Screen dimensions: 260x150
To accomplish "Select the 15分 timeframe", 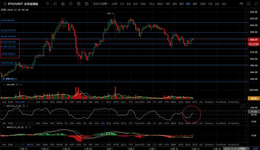I will point(152,4).
